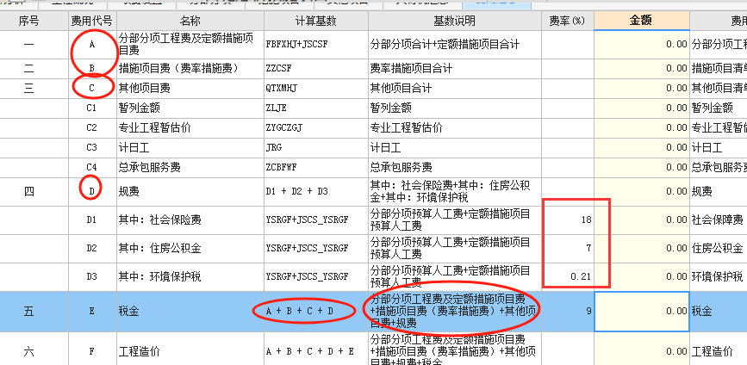The image size is (747, 365).
Task: Select fee code cell D2
Action: pyautogui.click(x=92, y=249)
